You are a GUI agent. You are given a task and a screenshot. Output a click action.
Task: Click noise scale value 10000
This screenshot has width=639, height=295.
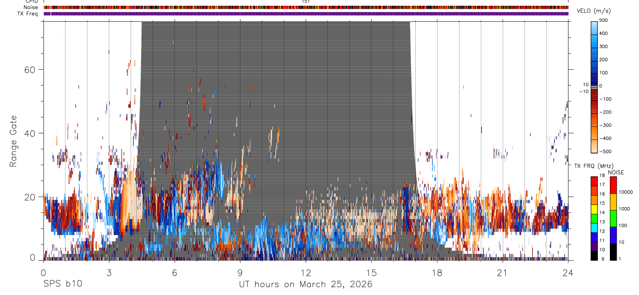627,193
